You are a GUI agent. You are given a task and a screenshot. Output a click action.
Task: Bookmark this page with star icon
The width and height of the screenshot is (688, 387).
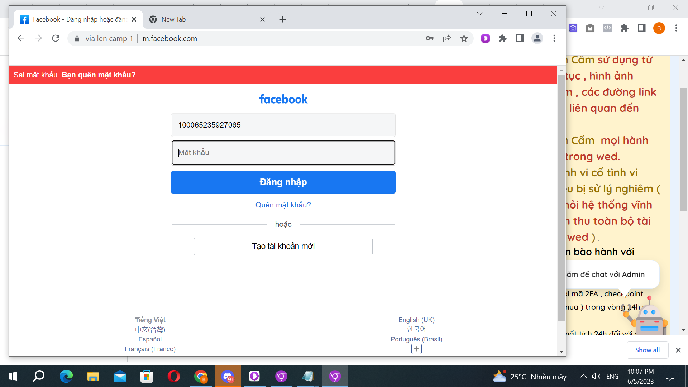click(464, 38)
